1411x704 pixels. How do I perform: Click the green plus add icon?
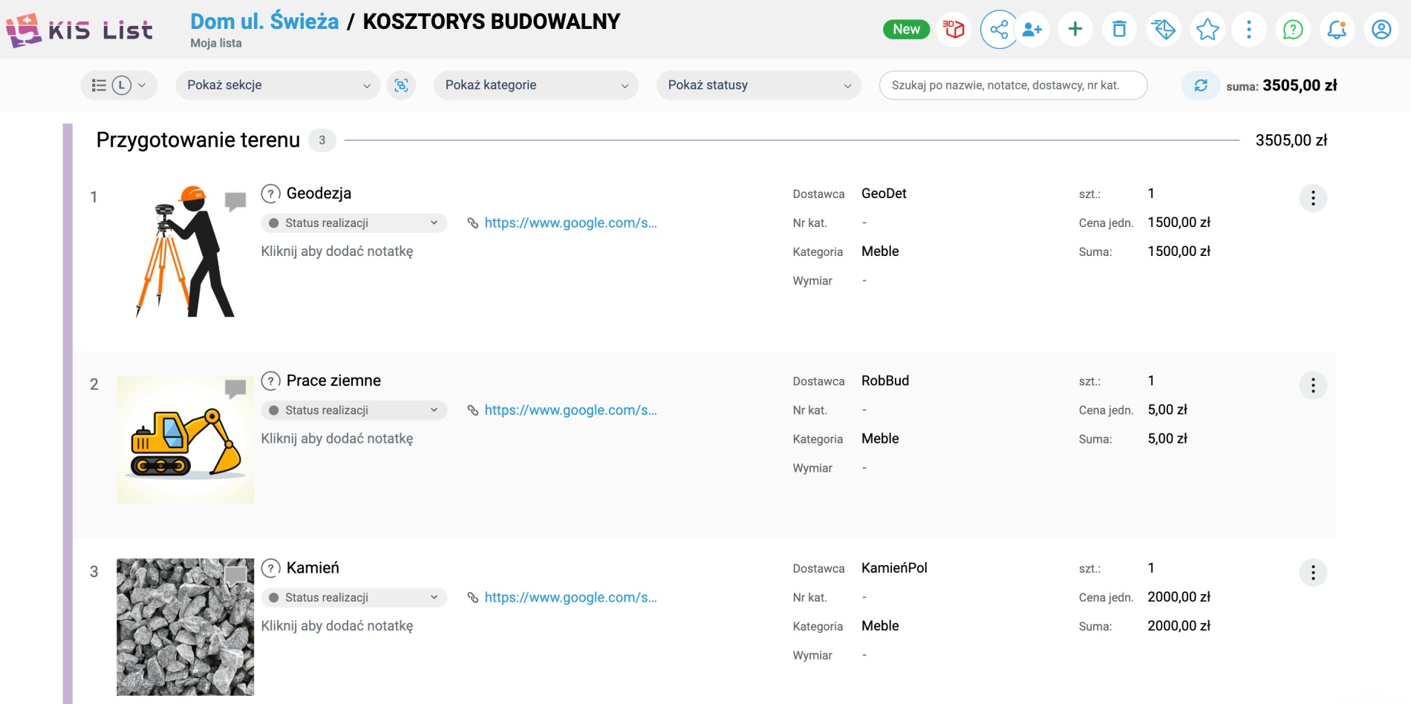(x=1075, y=30)
